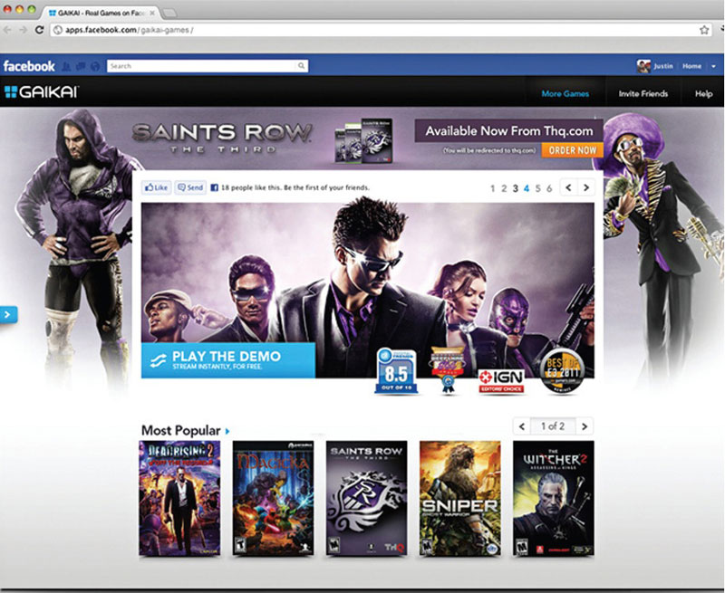Click the facebook logo
725x593 pixels.
[29, 66]
